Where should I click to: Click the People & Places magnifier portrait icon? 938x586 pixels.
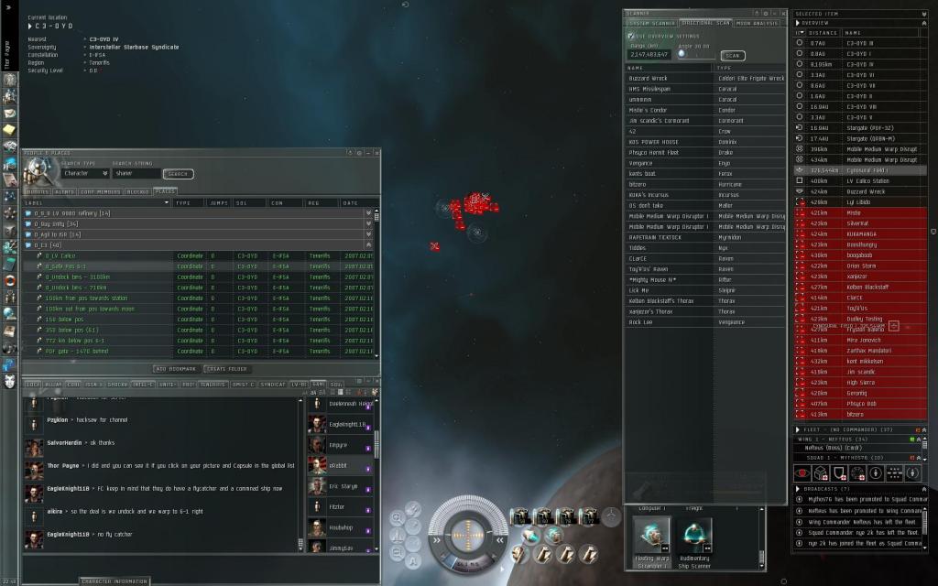(x=39, y=169)
